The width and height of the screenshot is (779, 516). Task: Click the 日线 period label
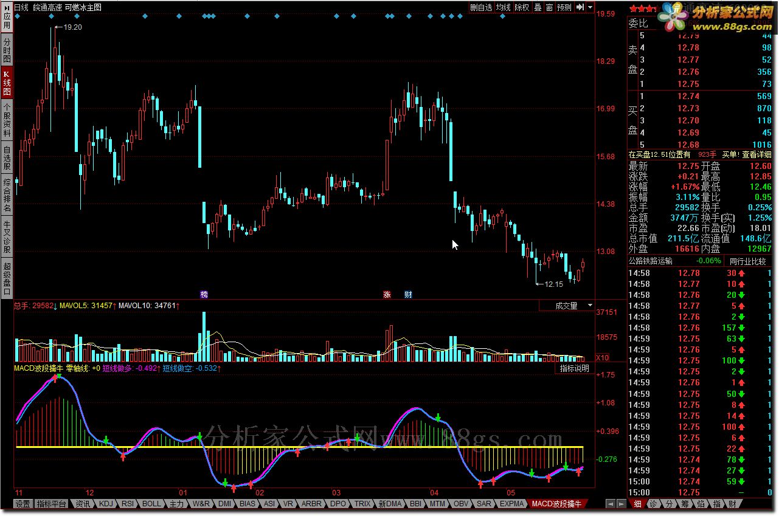[x=21, y=7]
